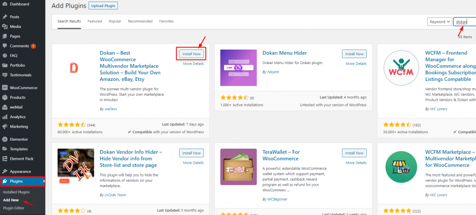
Task: Open Installed Plugins submenu item
Action: pyautogui.click(x=16, y=192)
